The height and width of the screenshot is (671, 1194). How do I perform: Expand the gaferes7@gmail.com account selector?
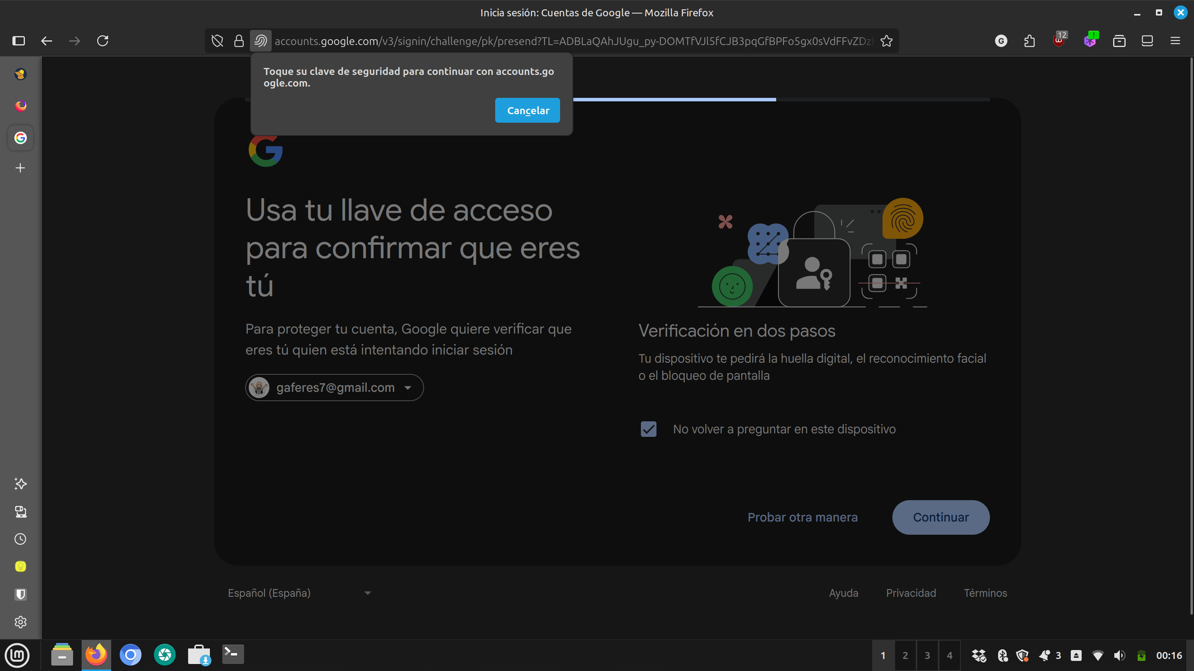(x=334, y=388)
